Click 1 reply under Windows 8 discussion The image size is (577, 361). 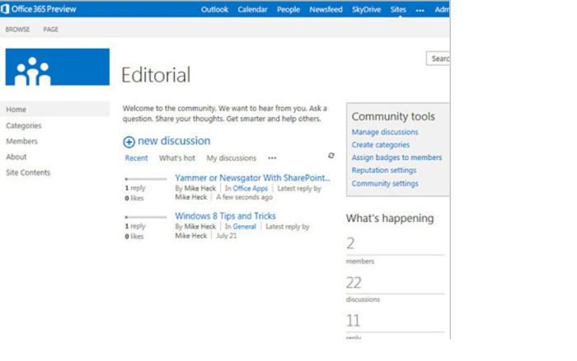coord(135,227)
